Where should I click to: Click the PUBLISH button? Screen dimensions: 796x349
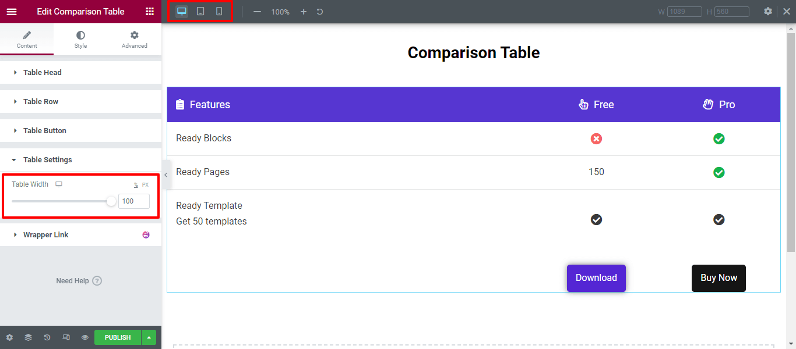pos(117,337)
